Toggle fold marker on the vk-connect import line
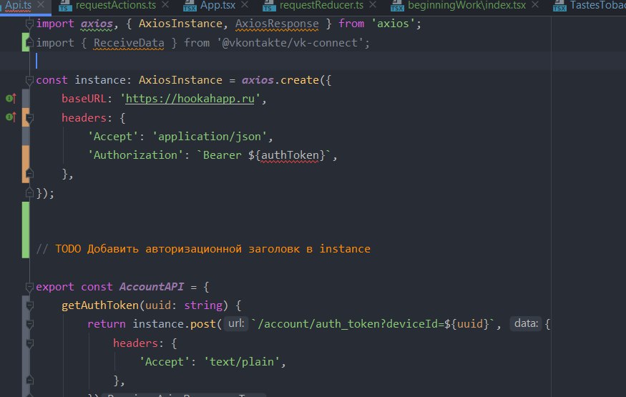The height and width of the screenshot is (397, 626). click(29, 43)
